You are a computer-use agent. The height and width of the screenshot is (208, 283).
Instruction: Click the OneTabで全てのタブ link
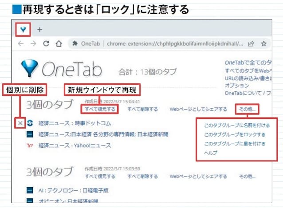pyautogui.click(x=248, y=63)
